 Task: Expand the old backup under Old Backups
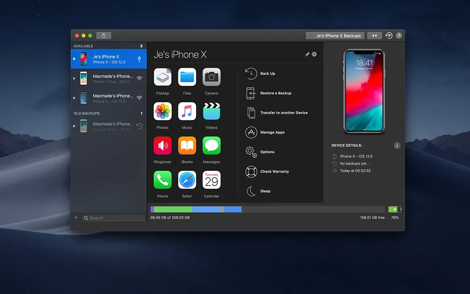74,126
